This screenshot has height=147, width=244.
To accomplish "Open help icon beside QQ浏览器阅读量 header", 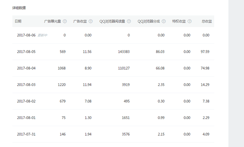I will [x=129, y=21].
